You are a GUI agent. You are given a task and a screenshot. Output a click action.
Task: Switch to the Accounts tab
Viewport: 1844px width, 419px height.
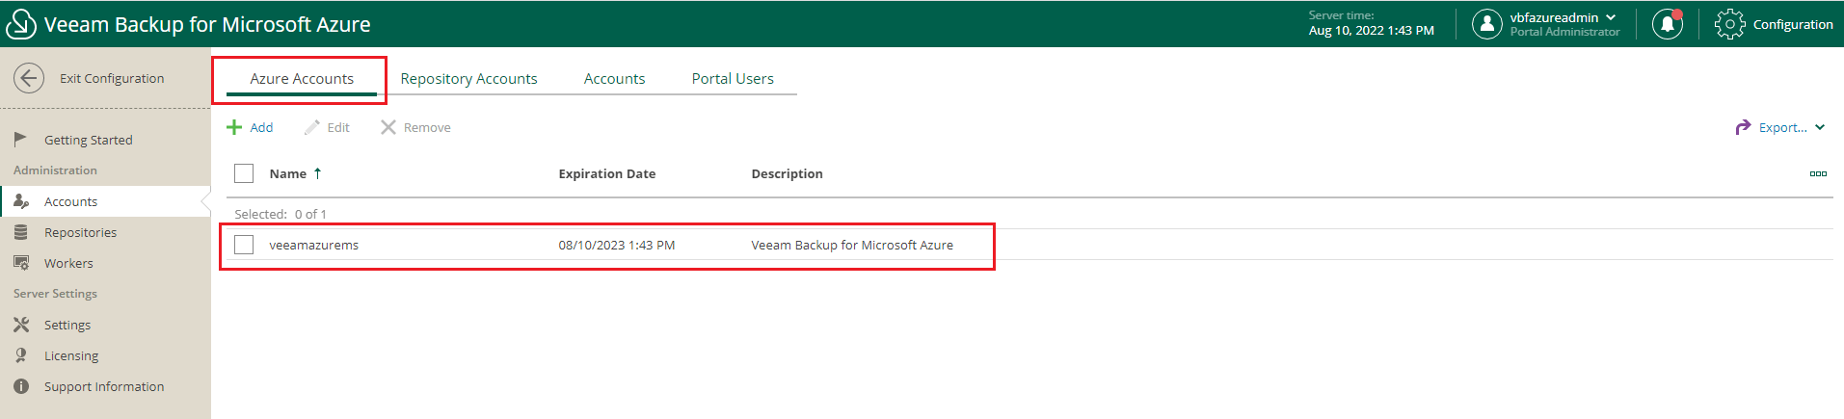[x=615, y=79]
